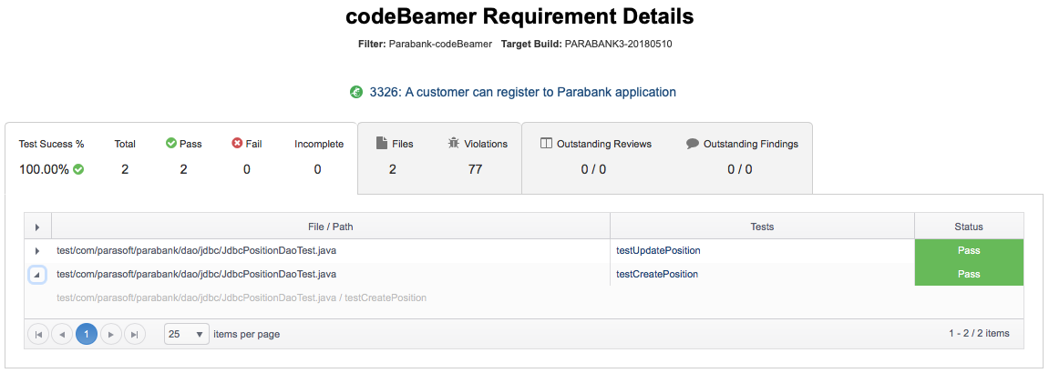Open the Outstanding Reviews and Findings tab
The image size is (1049, 373).
coord(667,158)
